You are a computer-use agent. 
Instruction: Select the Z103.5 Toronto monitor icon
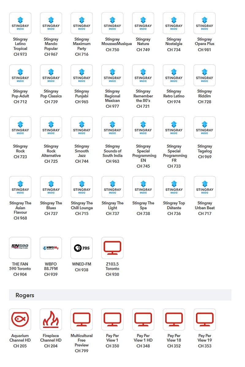tap(112, 248)
